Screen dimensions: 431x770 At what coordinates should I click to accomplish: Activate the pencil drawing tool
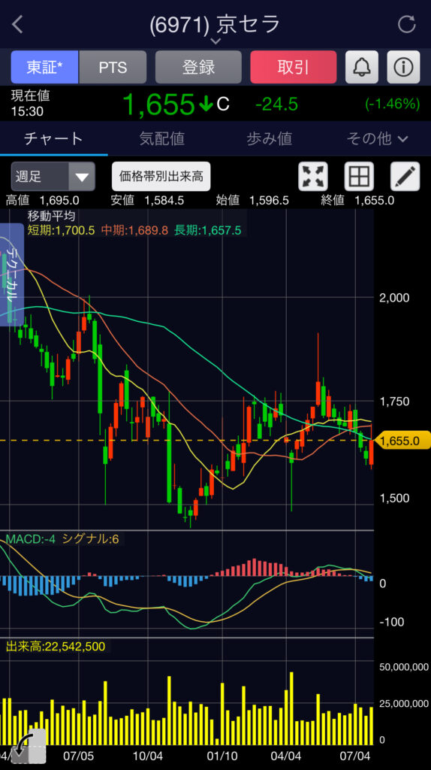(x=405, y=176)
